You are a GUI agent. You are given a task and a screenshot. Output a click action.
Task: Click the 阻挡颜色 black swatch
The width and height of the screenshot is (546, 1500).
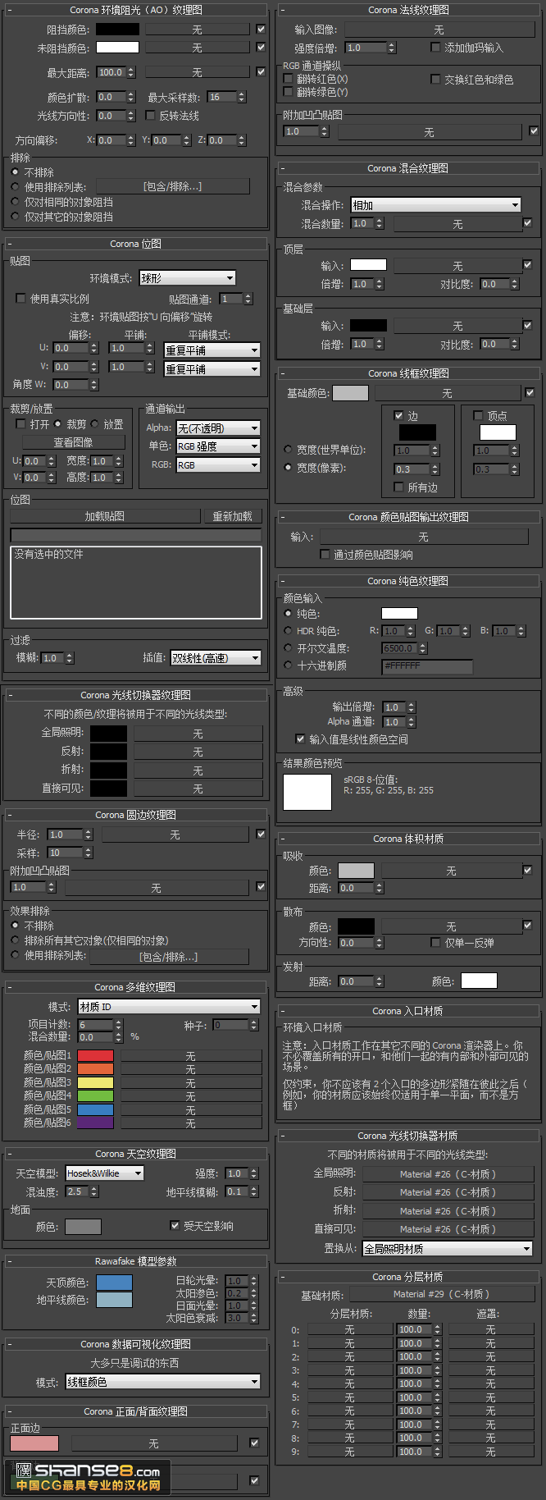pyautogui.click(x=117, y=29)
